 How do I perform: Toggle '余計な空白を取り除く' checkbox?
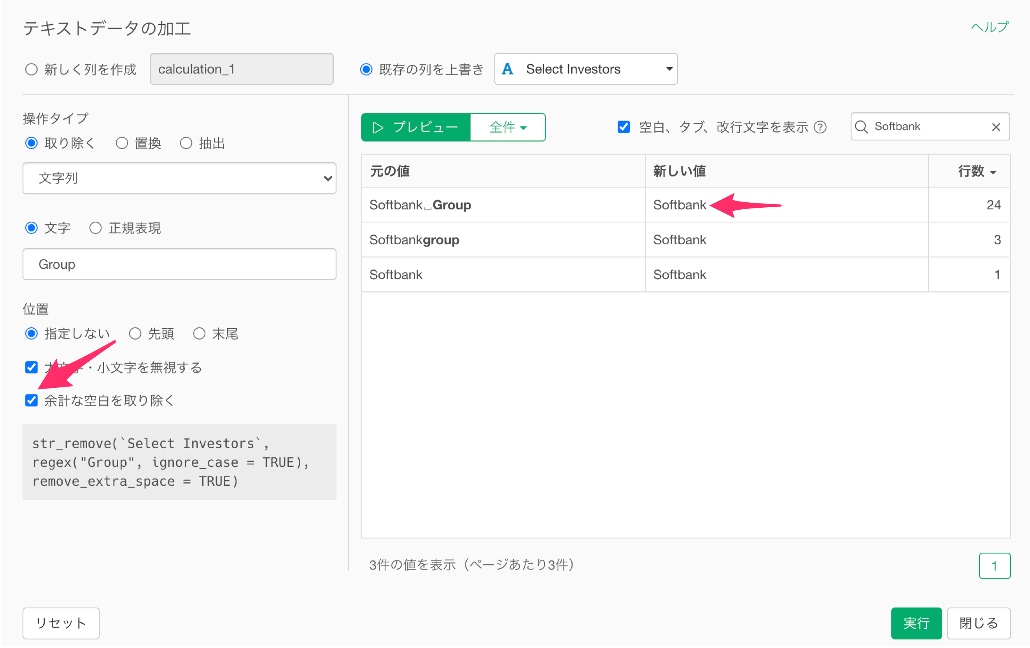[x=31, y=400]
